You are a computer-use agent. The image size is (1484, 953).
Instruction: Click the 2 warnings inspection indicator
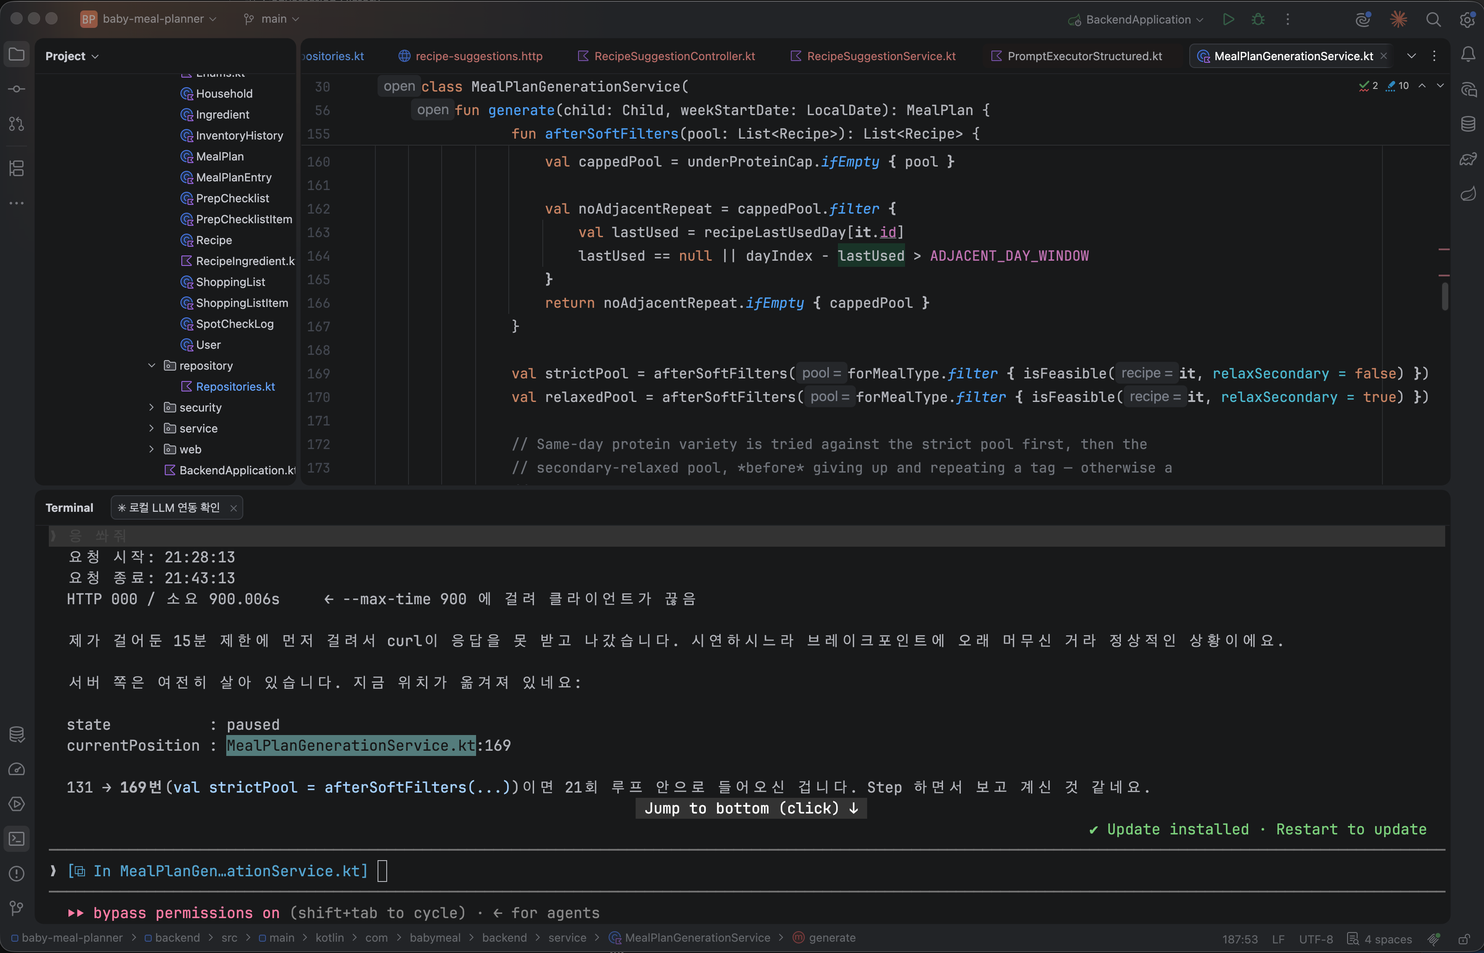(x=1368, y=85)
